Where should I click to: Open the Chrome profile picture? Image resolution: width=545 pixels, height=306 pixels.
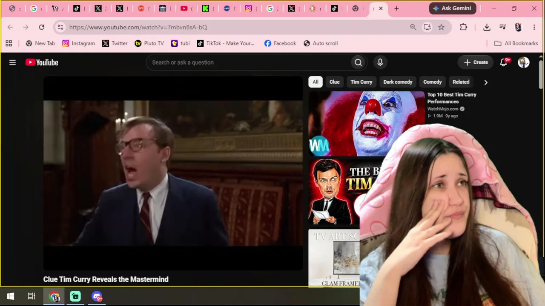518,27
